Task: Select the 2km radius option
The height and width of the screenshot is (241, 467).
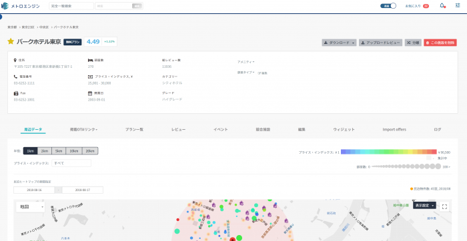Action: [45, 151]
